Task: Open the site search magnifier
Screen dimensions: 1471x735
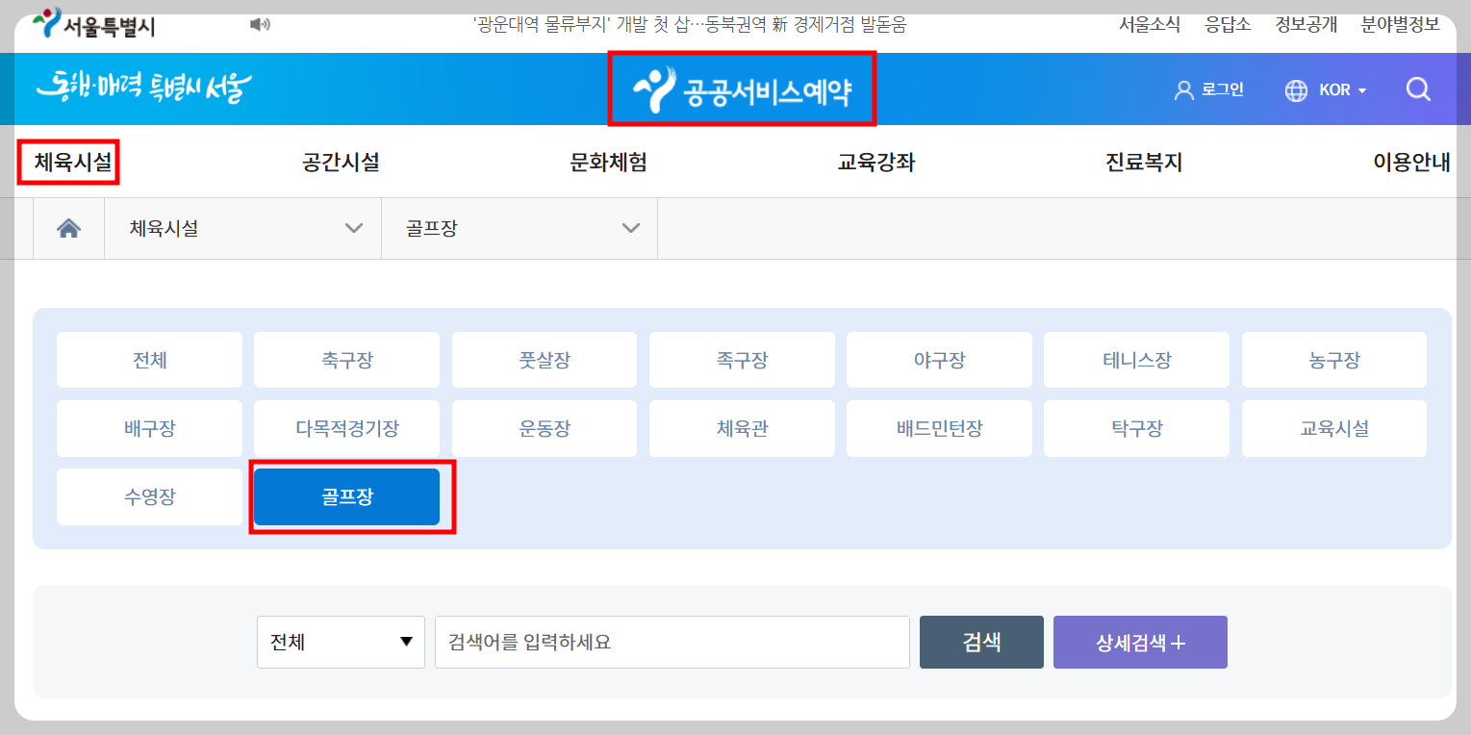Action: 1417,89
